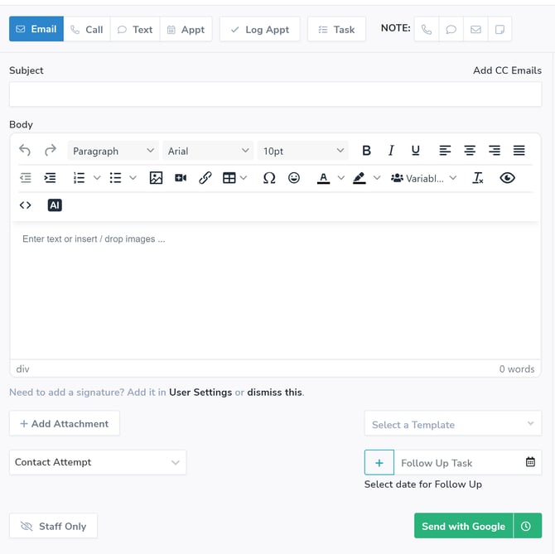The image size is (555, 554).
Task: Click the clear formatting icon
Action: click(x=478, y=178)
